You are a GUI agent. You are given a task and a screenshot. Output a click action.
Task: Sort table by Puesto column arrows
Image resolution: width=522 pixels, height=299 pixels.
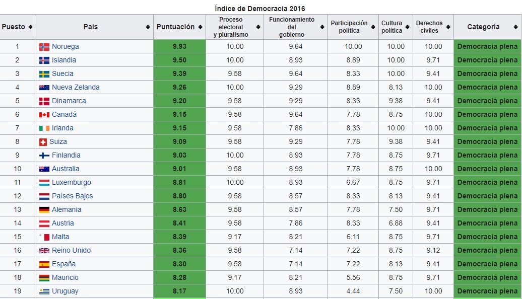click(x=31, y=27)
